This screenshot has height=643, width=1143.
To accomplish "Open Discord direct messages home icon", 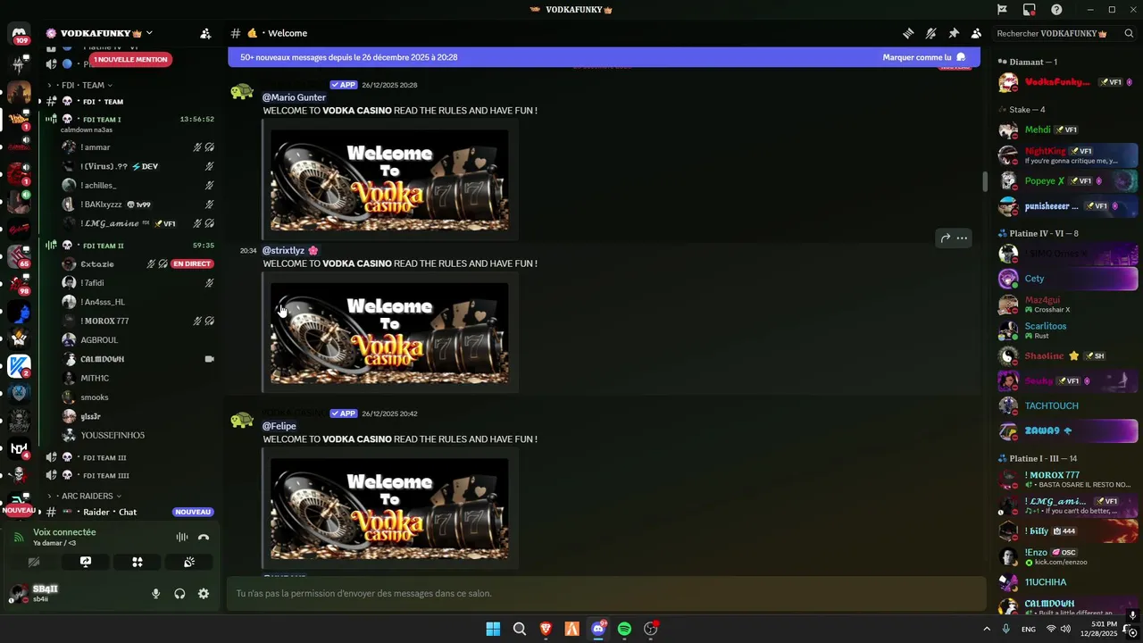I will tap(19, 34).
